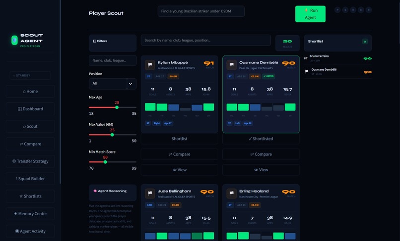This screenshot has height=241, width=400.
Task: Click the green 96 score beside Bruno Ferreira
Action: coord(368,58)
